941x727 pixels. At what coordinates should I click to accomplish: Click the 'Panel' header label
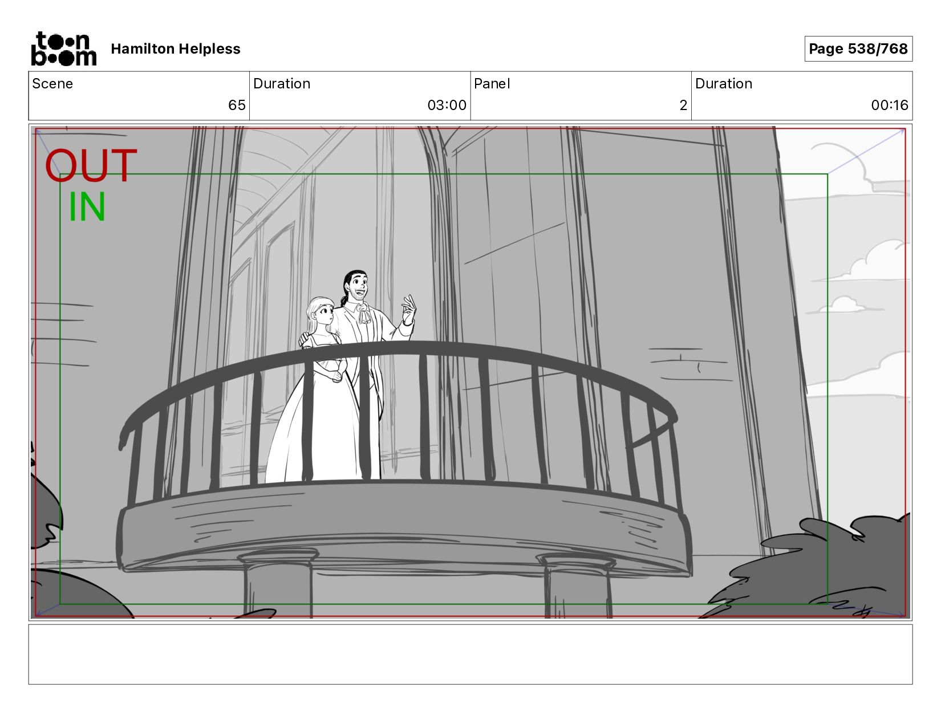(492, 84)
